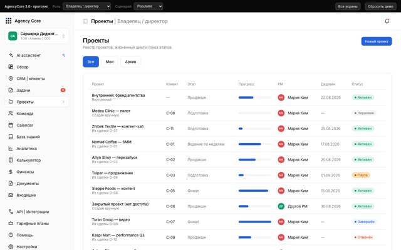
Task: Click Мария Ким avatar in Nomad Coffee row
Action: [281, 144]
